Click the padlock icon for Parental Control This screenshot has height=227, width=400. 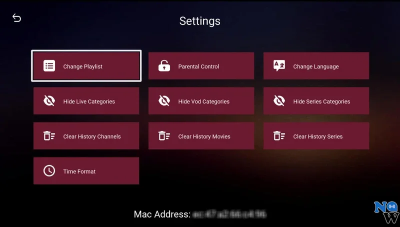pyautogui.click(x=164, y=66)
